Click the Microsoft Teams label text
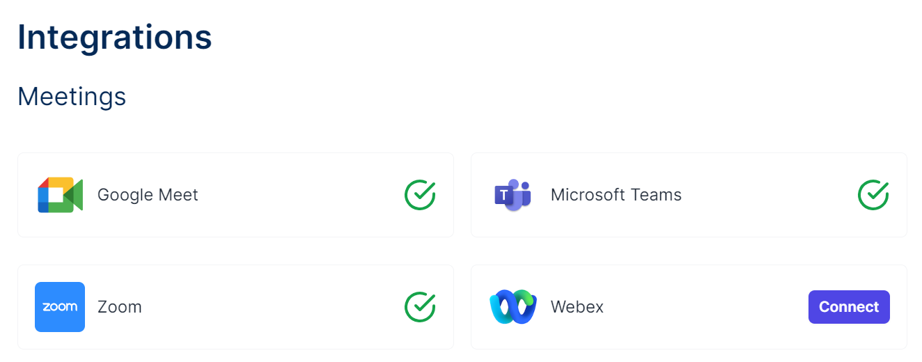 coord(616,195)
